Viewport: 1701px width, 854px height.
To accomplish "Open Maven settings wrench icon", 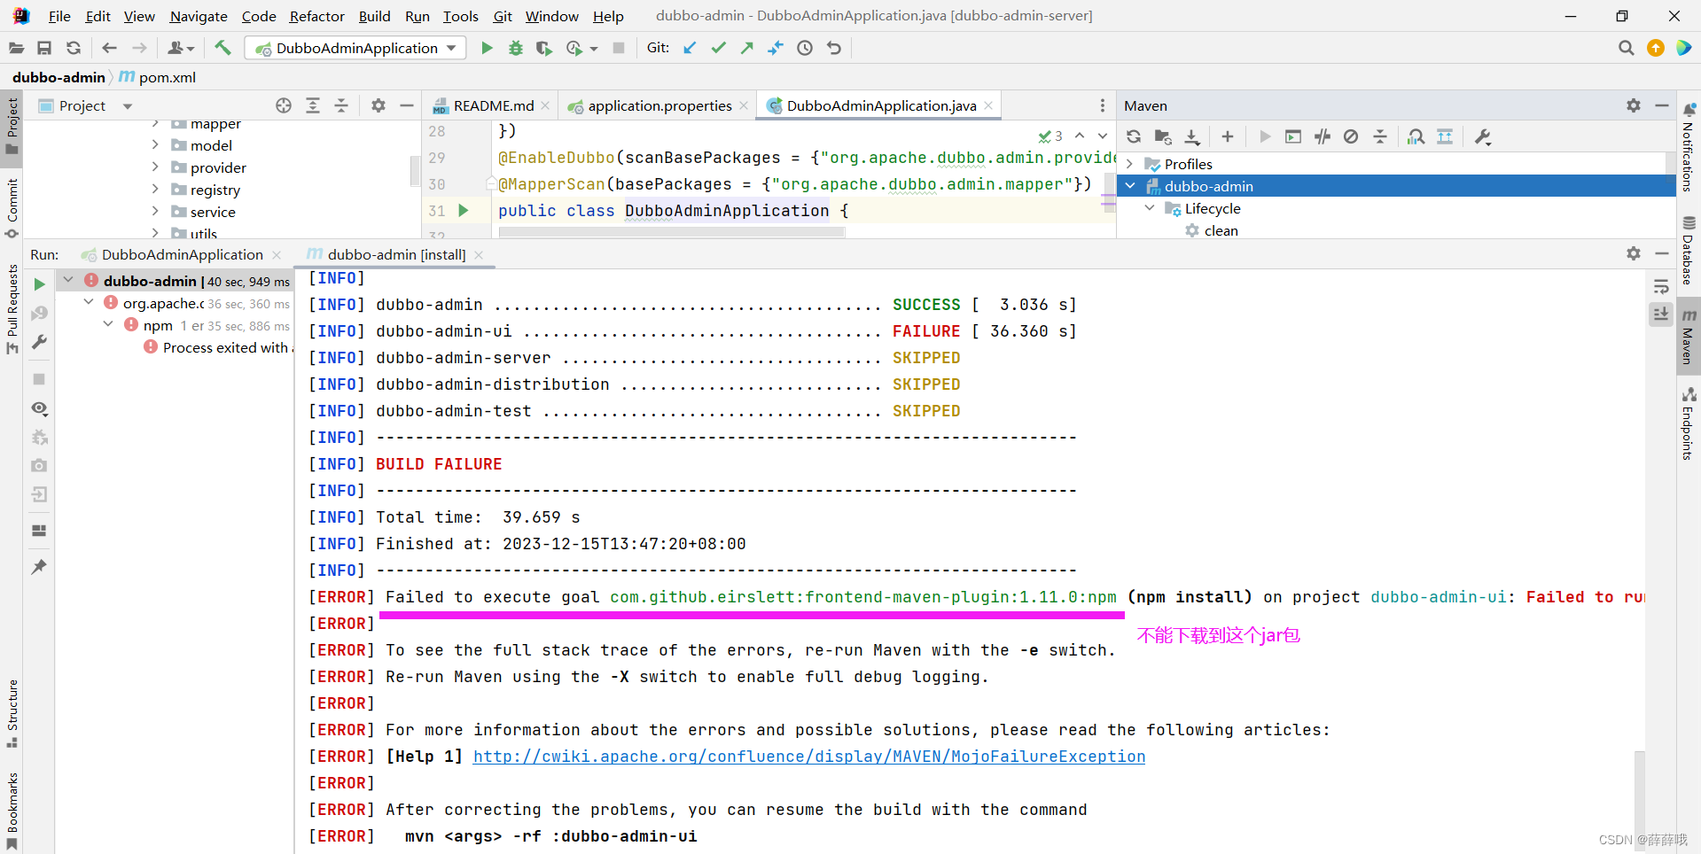I will point(1483,136).
